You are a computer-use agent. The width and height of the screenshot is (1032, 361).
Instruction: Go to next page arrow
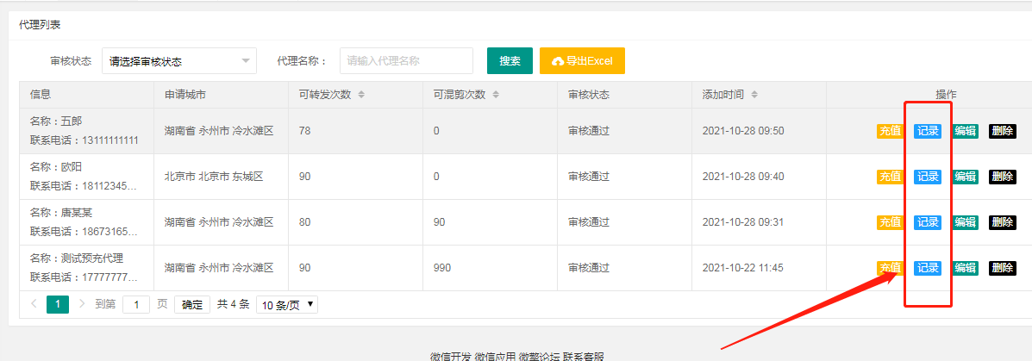pyautogui.click(x=82, y=304)
